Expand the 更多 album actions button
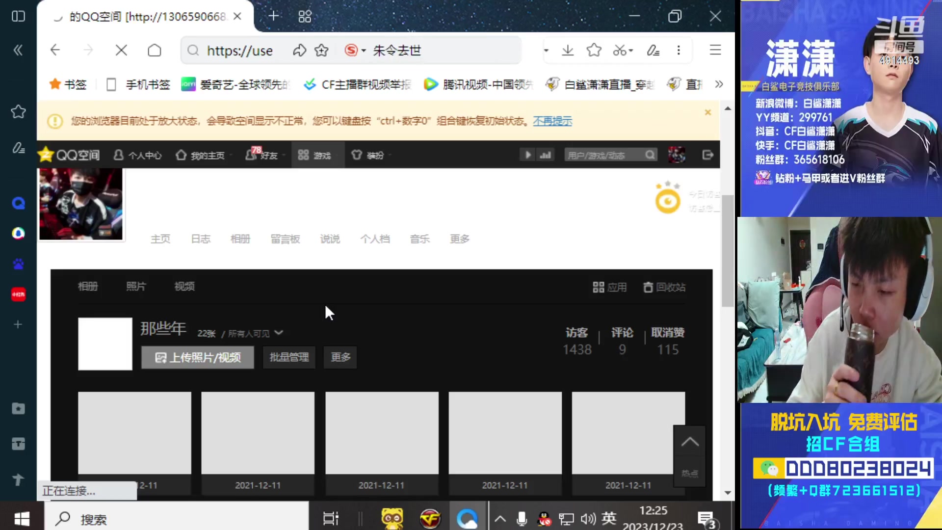Screen dimensions: 942x530 [340, 357]
